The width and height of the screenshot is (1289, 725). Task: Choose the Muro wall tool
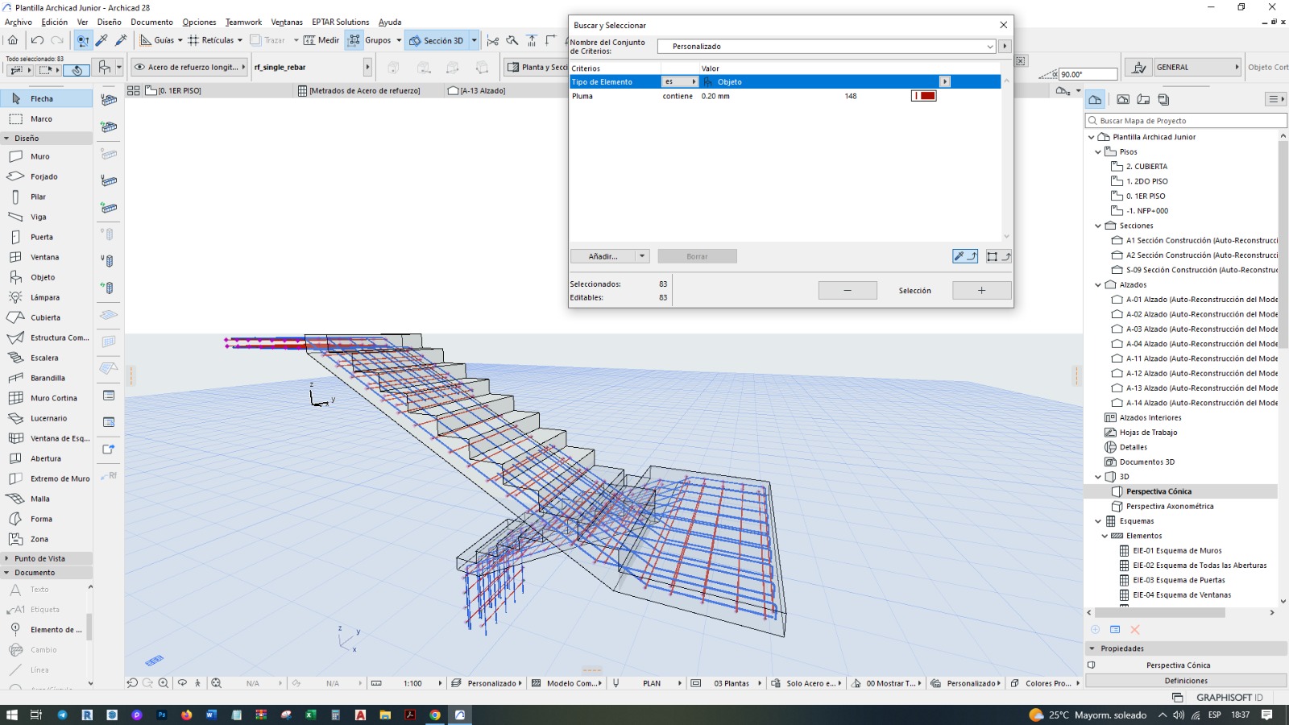point(46,156)
